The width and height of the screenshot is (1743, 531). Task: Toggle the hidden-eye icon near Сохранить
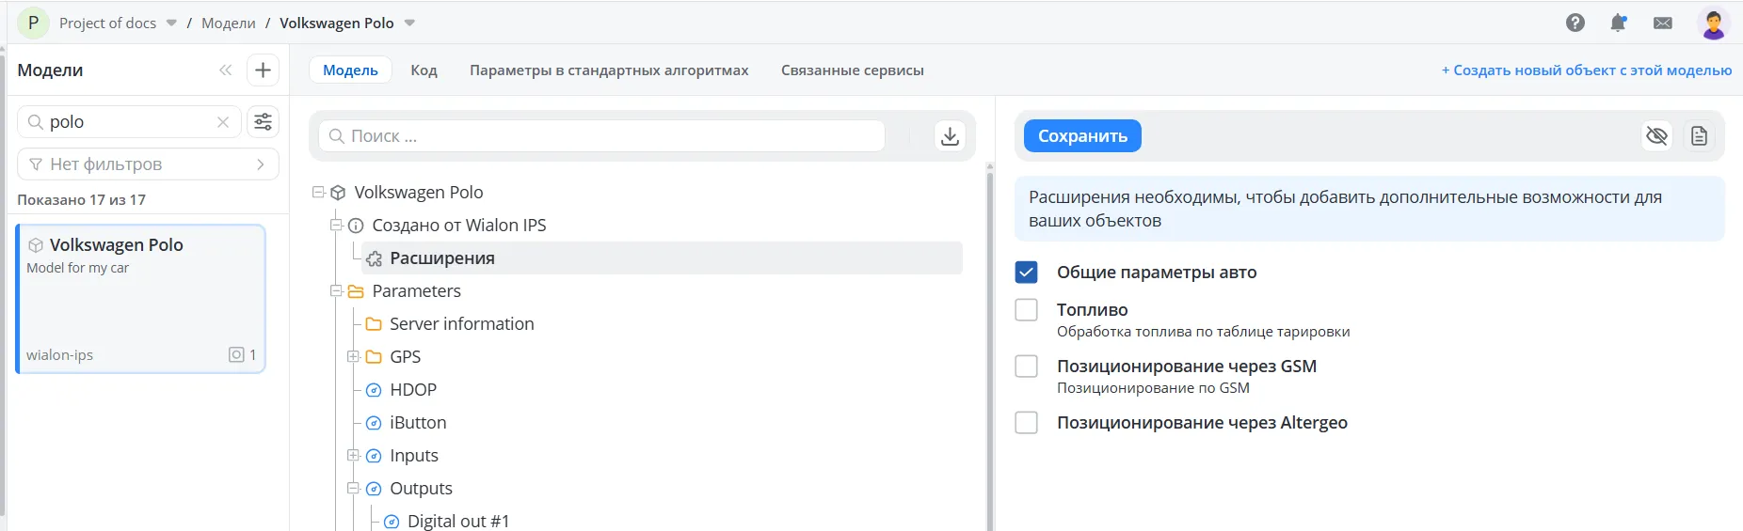pyautogui.click(x=1656, y=136)
